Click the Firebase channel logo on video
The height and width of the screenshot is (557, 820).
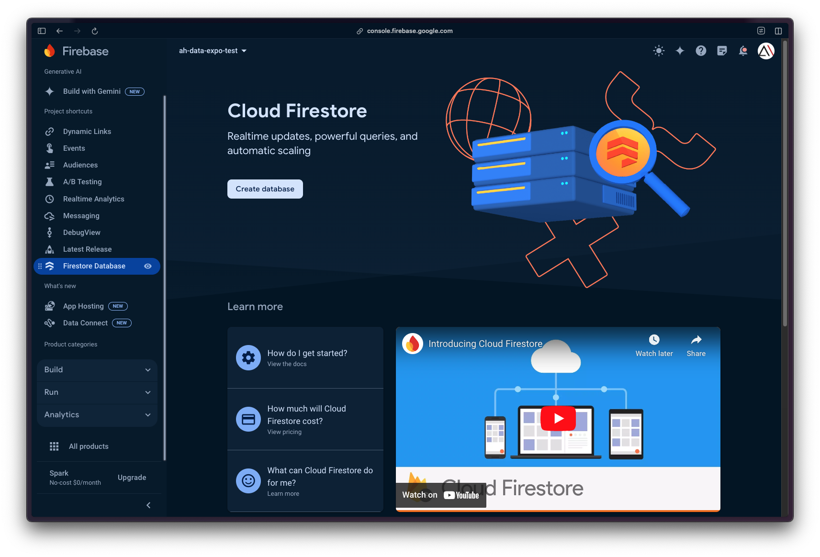413,344
